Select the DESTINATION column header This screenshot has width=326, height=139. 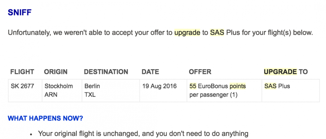click(106, 72)
